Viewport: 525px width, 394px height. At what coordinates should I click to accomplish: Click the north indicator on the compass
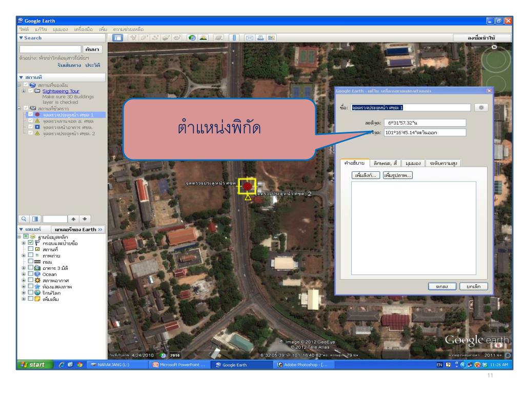(494, 47)
